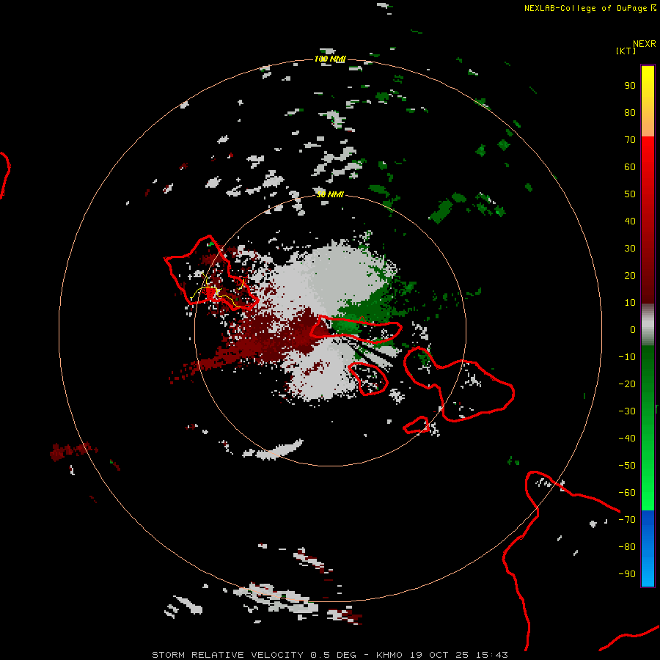Viewport: 660px width, 660px height.
Task: Click the -70 value on velocity scale
Action: pos(627,520)
